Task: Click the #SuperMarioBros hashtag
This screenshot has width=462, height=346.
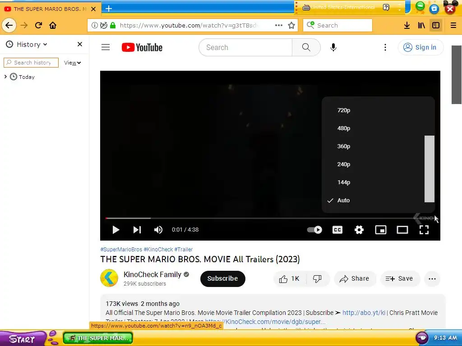Action: [x=121, y=250]
